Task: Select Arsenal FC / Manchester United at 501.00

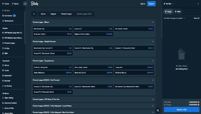Action: (x=53, y=53)
